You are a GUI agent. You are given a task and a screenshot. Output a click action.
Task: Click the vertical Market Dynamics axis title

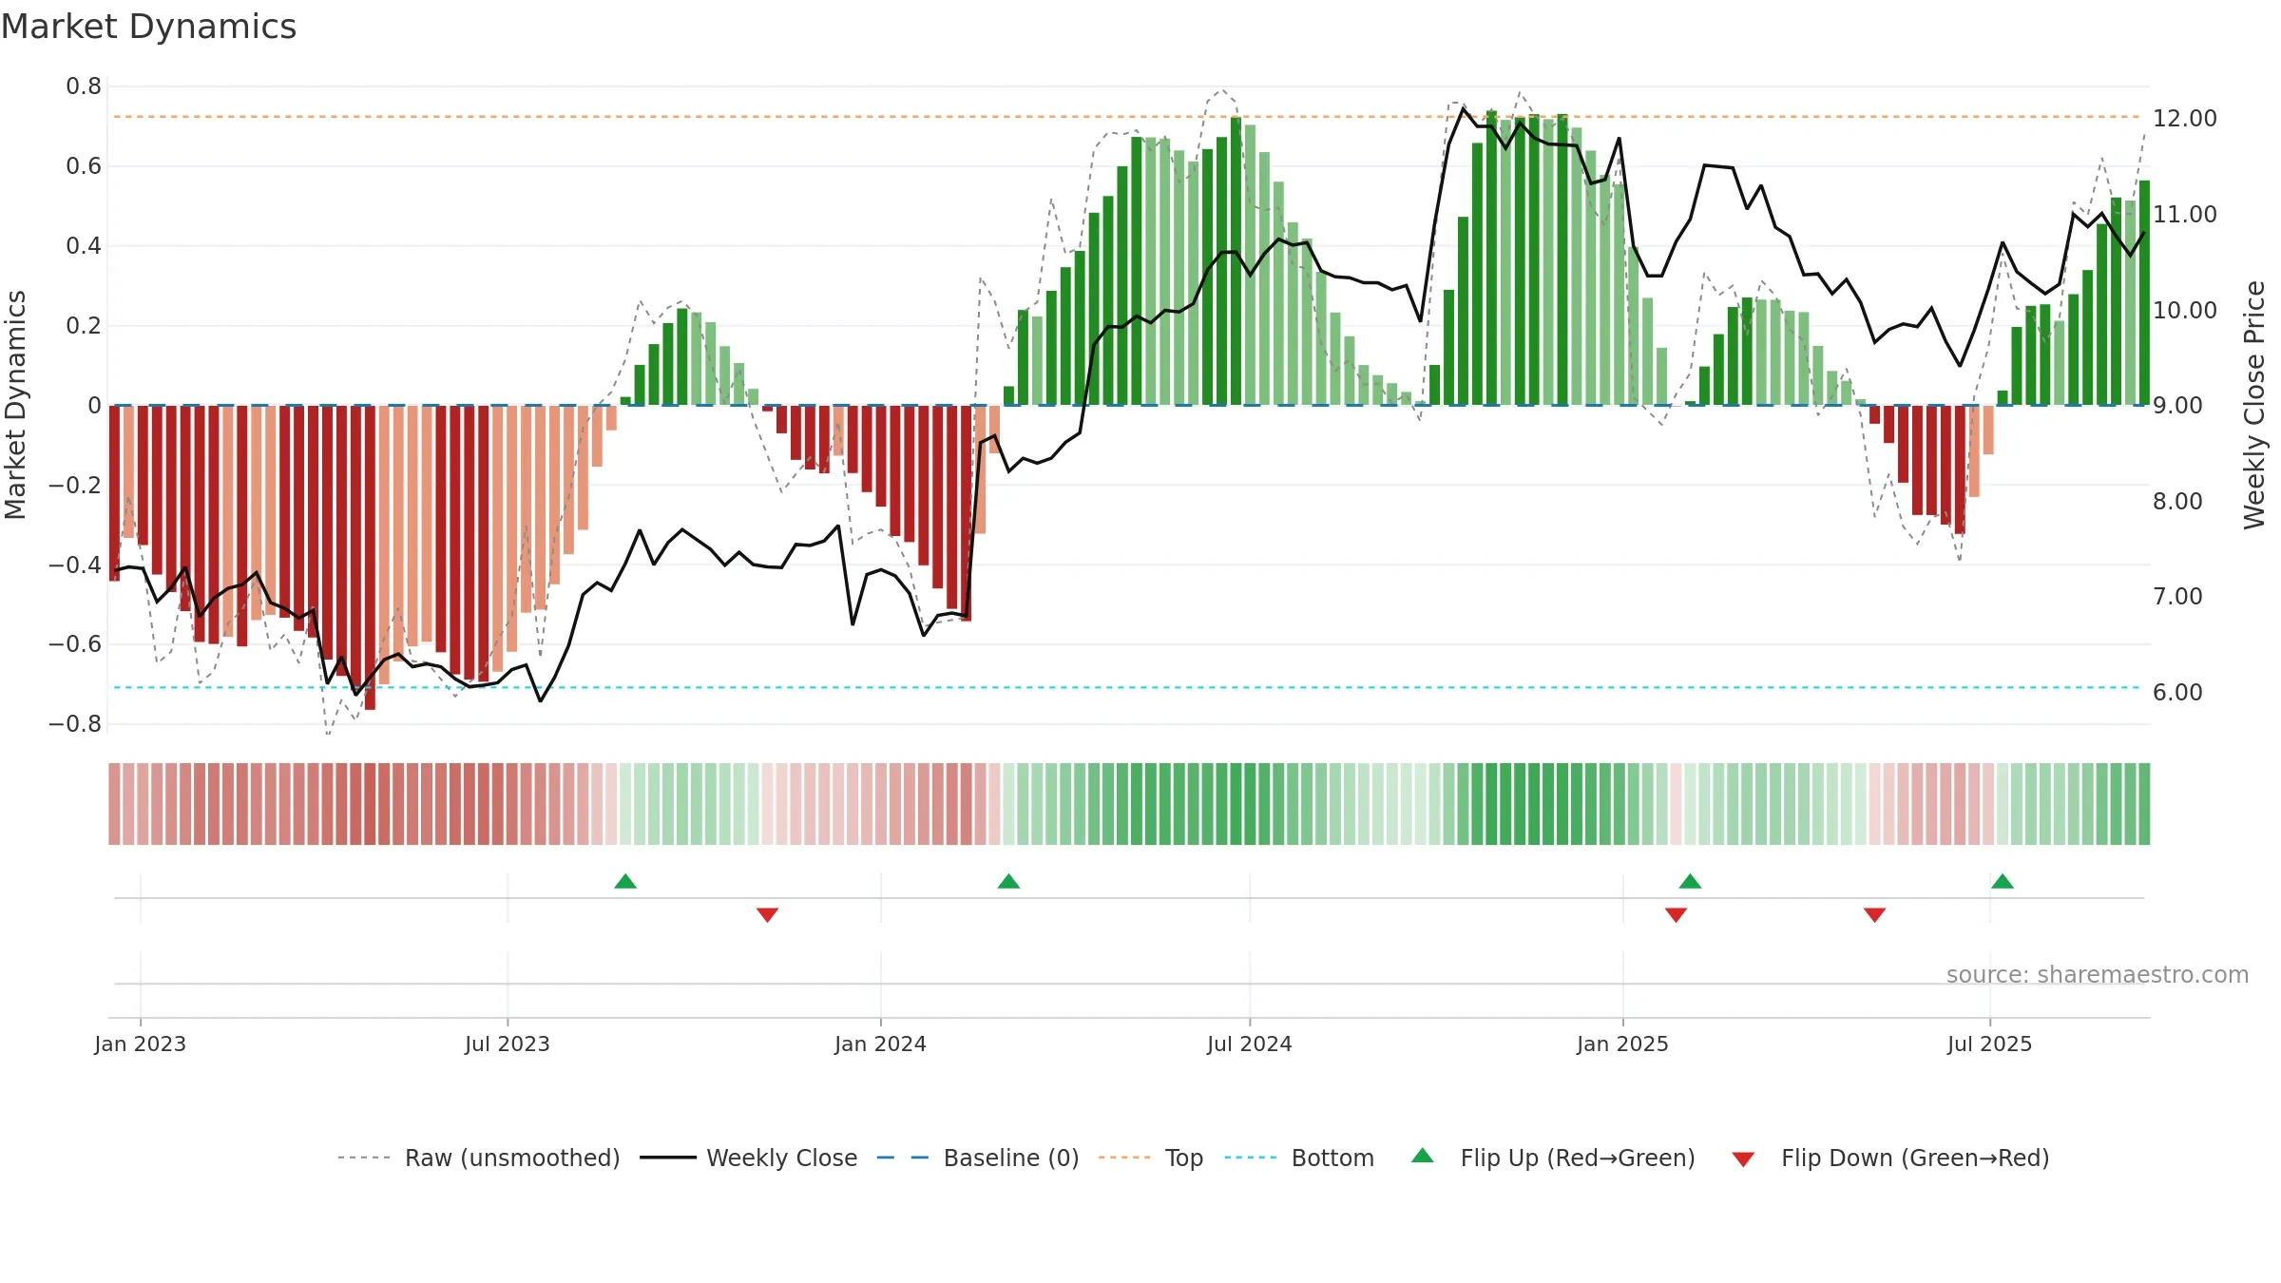[15, 405]
